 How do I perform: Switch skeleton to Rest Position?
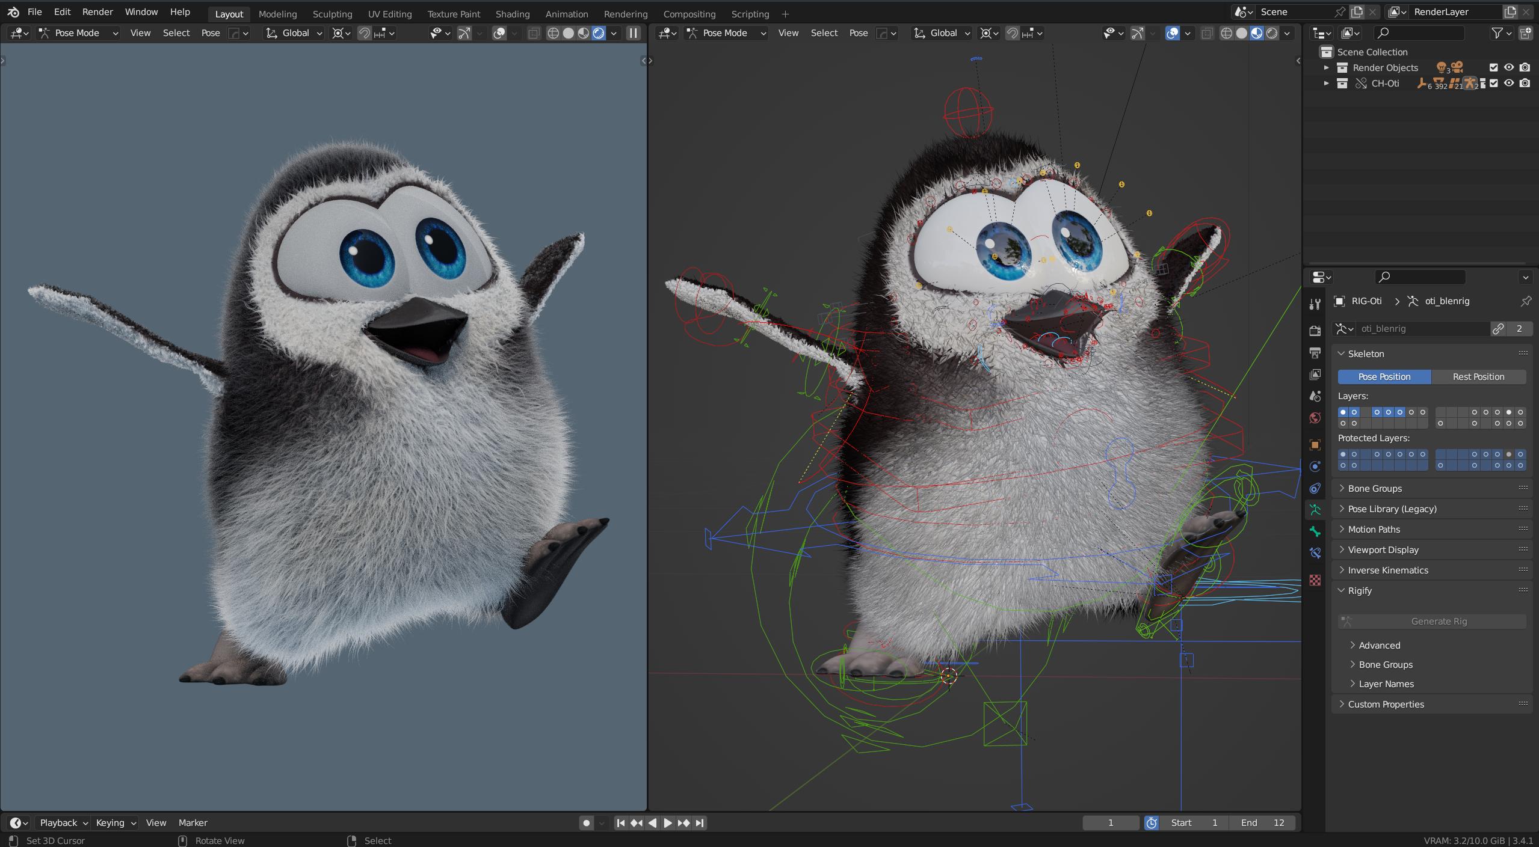pyautogui.click(x=1478, y=377)
